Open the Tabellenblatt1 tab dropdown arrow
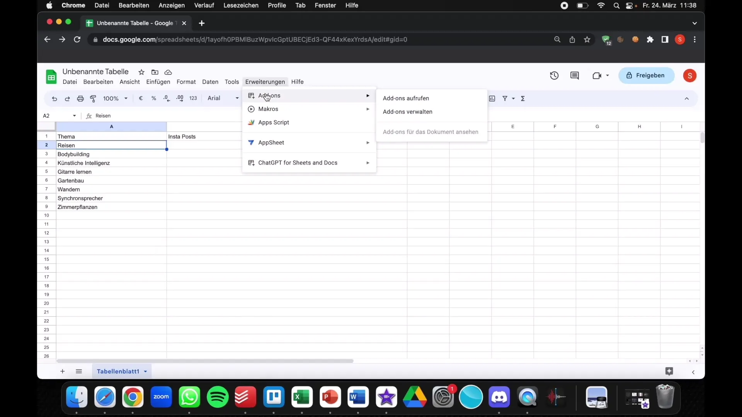742x417 pixels. 146,372
